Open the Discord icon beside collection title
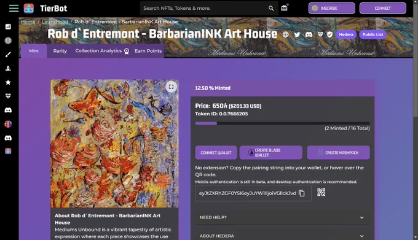 click(309, 34)
